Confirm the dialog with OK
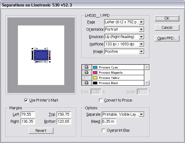 (x=167, y=18)
